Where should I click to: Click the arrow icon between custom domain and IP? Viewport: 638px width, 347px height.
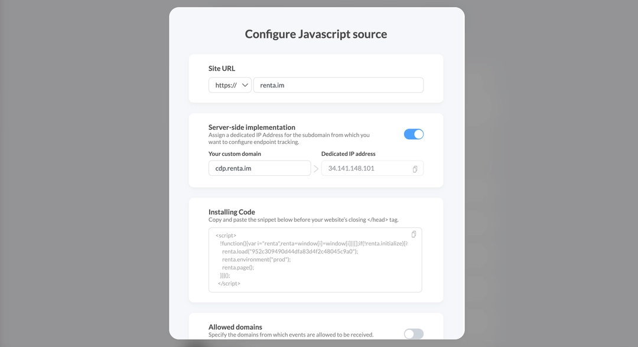(x=315, y=169)
